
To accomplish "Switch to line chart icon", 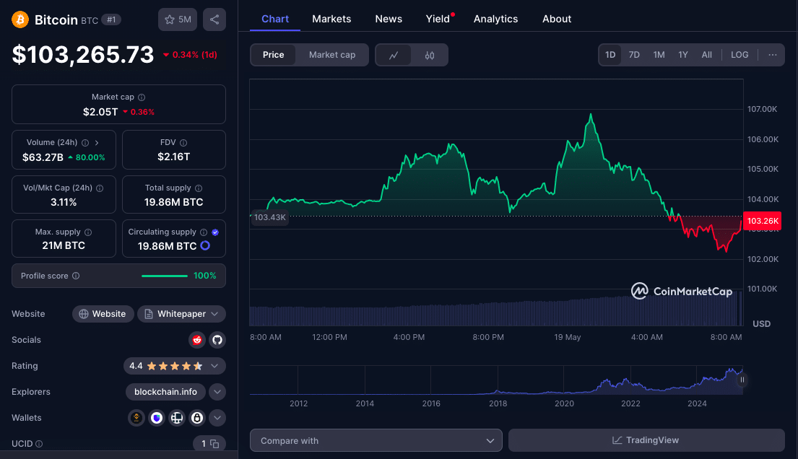I will coord(394,55).
